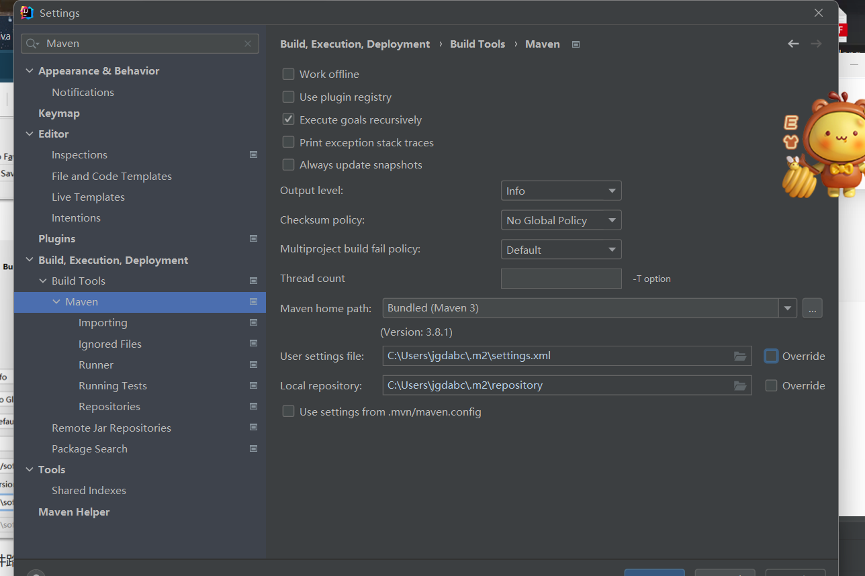
Task: Click the project-level icon on Ignored Files row
Action: click(253, 343)
